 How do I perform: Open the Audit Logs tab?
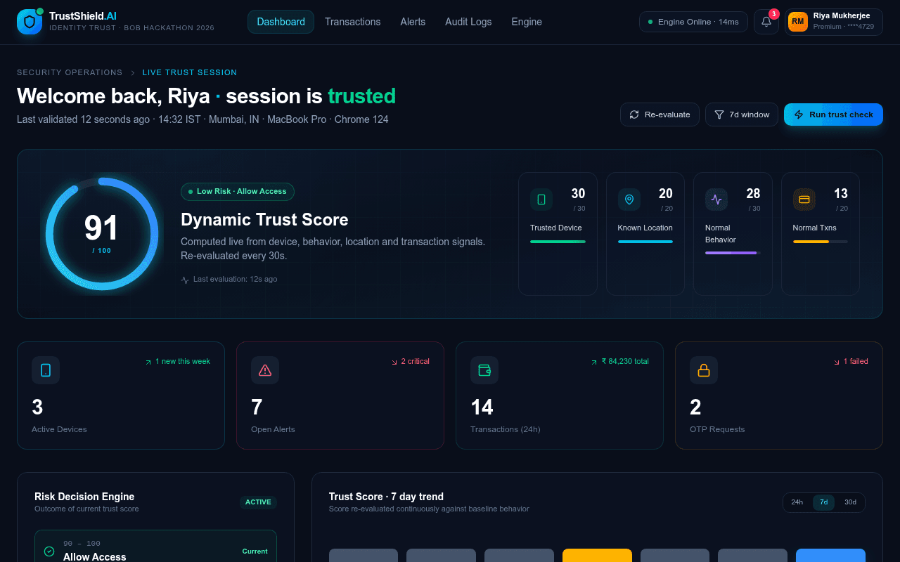pos(468,22)
